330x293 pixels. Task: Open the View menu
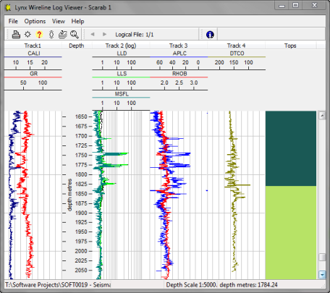point(59,21)
